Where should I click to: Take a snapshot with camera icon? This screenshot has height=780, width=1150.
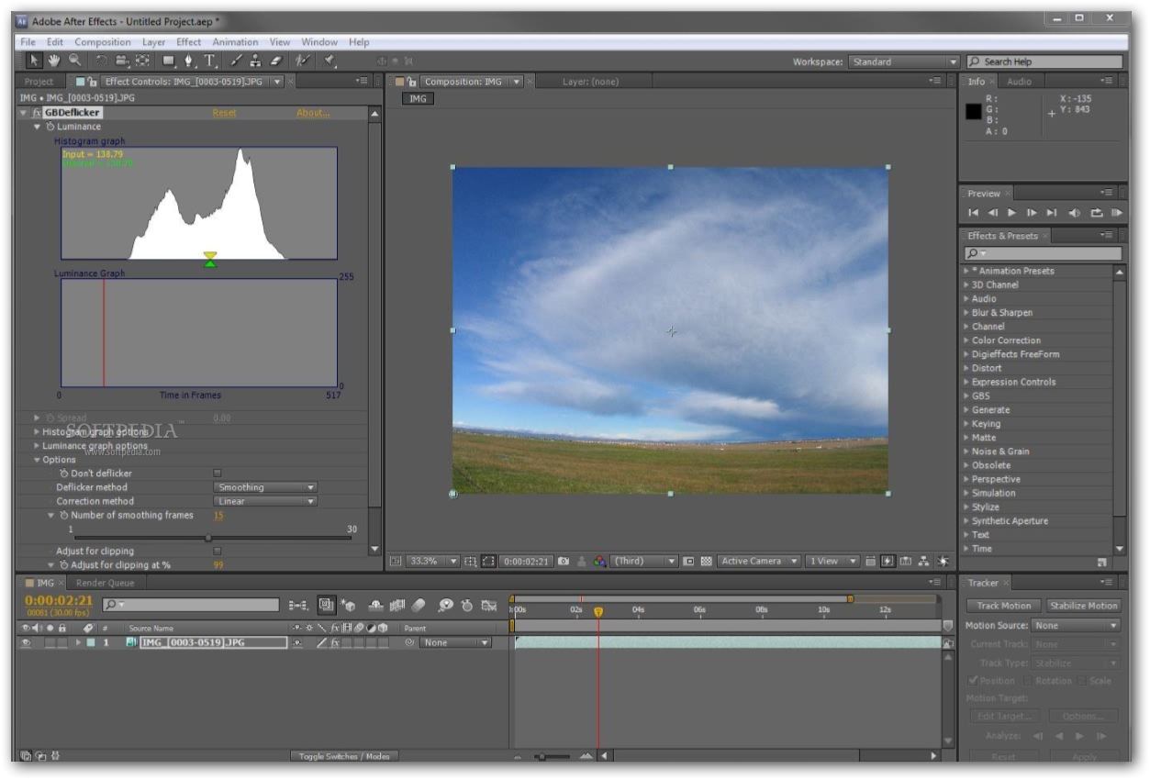[x=564, y=561]
